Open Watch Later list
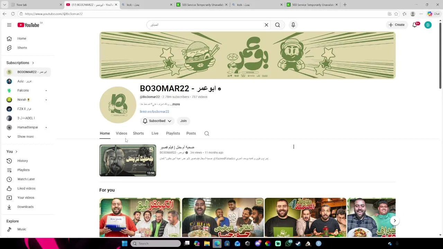The width and height of the screenshot is (443, 249). [x=28, y=179]
